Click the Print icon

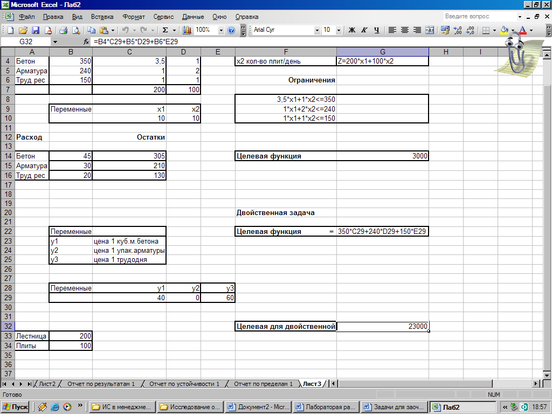pyautogui.click(x=64, y=30)
